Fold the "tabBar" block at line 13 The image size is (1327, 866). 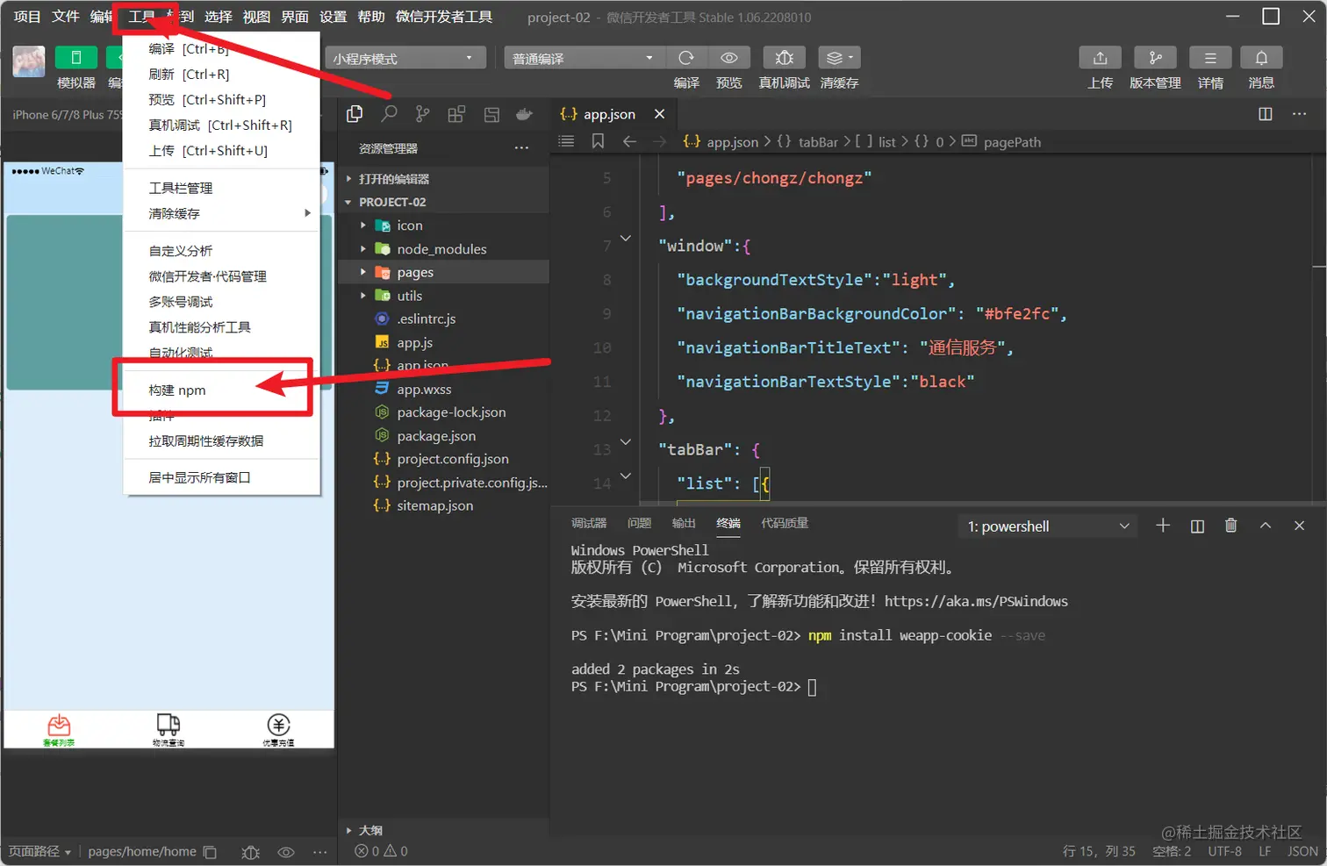(x=626, y=442)
